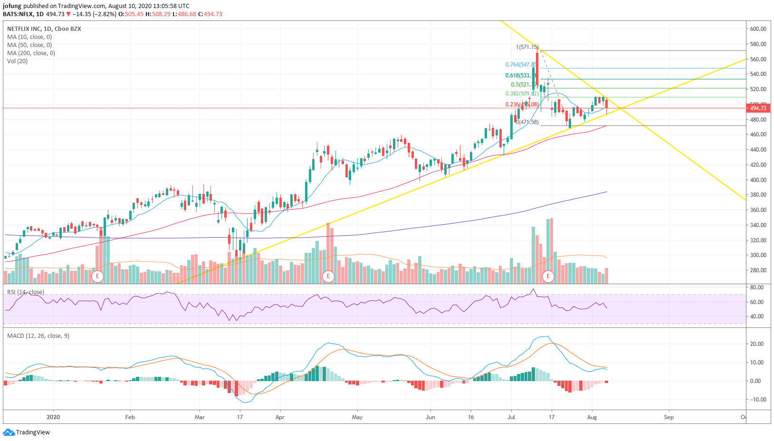The image size is (774, 441).
Task: Click the −14.35 (−2.82%) change value
Action: 94,14
